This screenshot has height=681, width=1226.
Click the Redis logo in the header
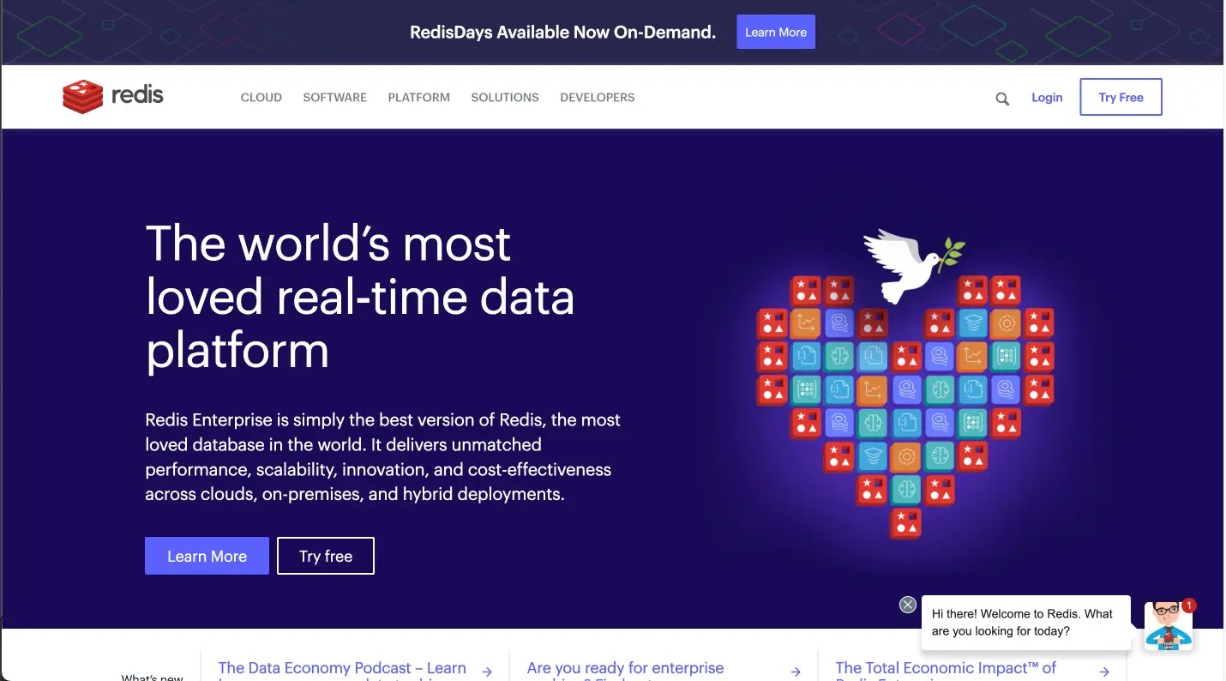click(113, 96)
